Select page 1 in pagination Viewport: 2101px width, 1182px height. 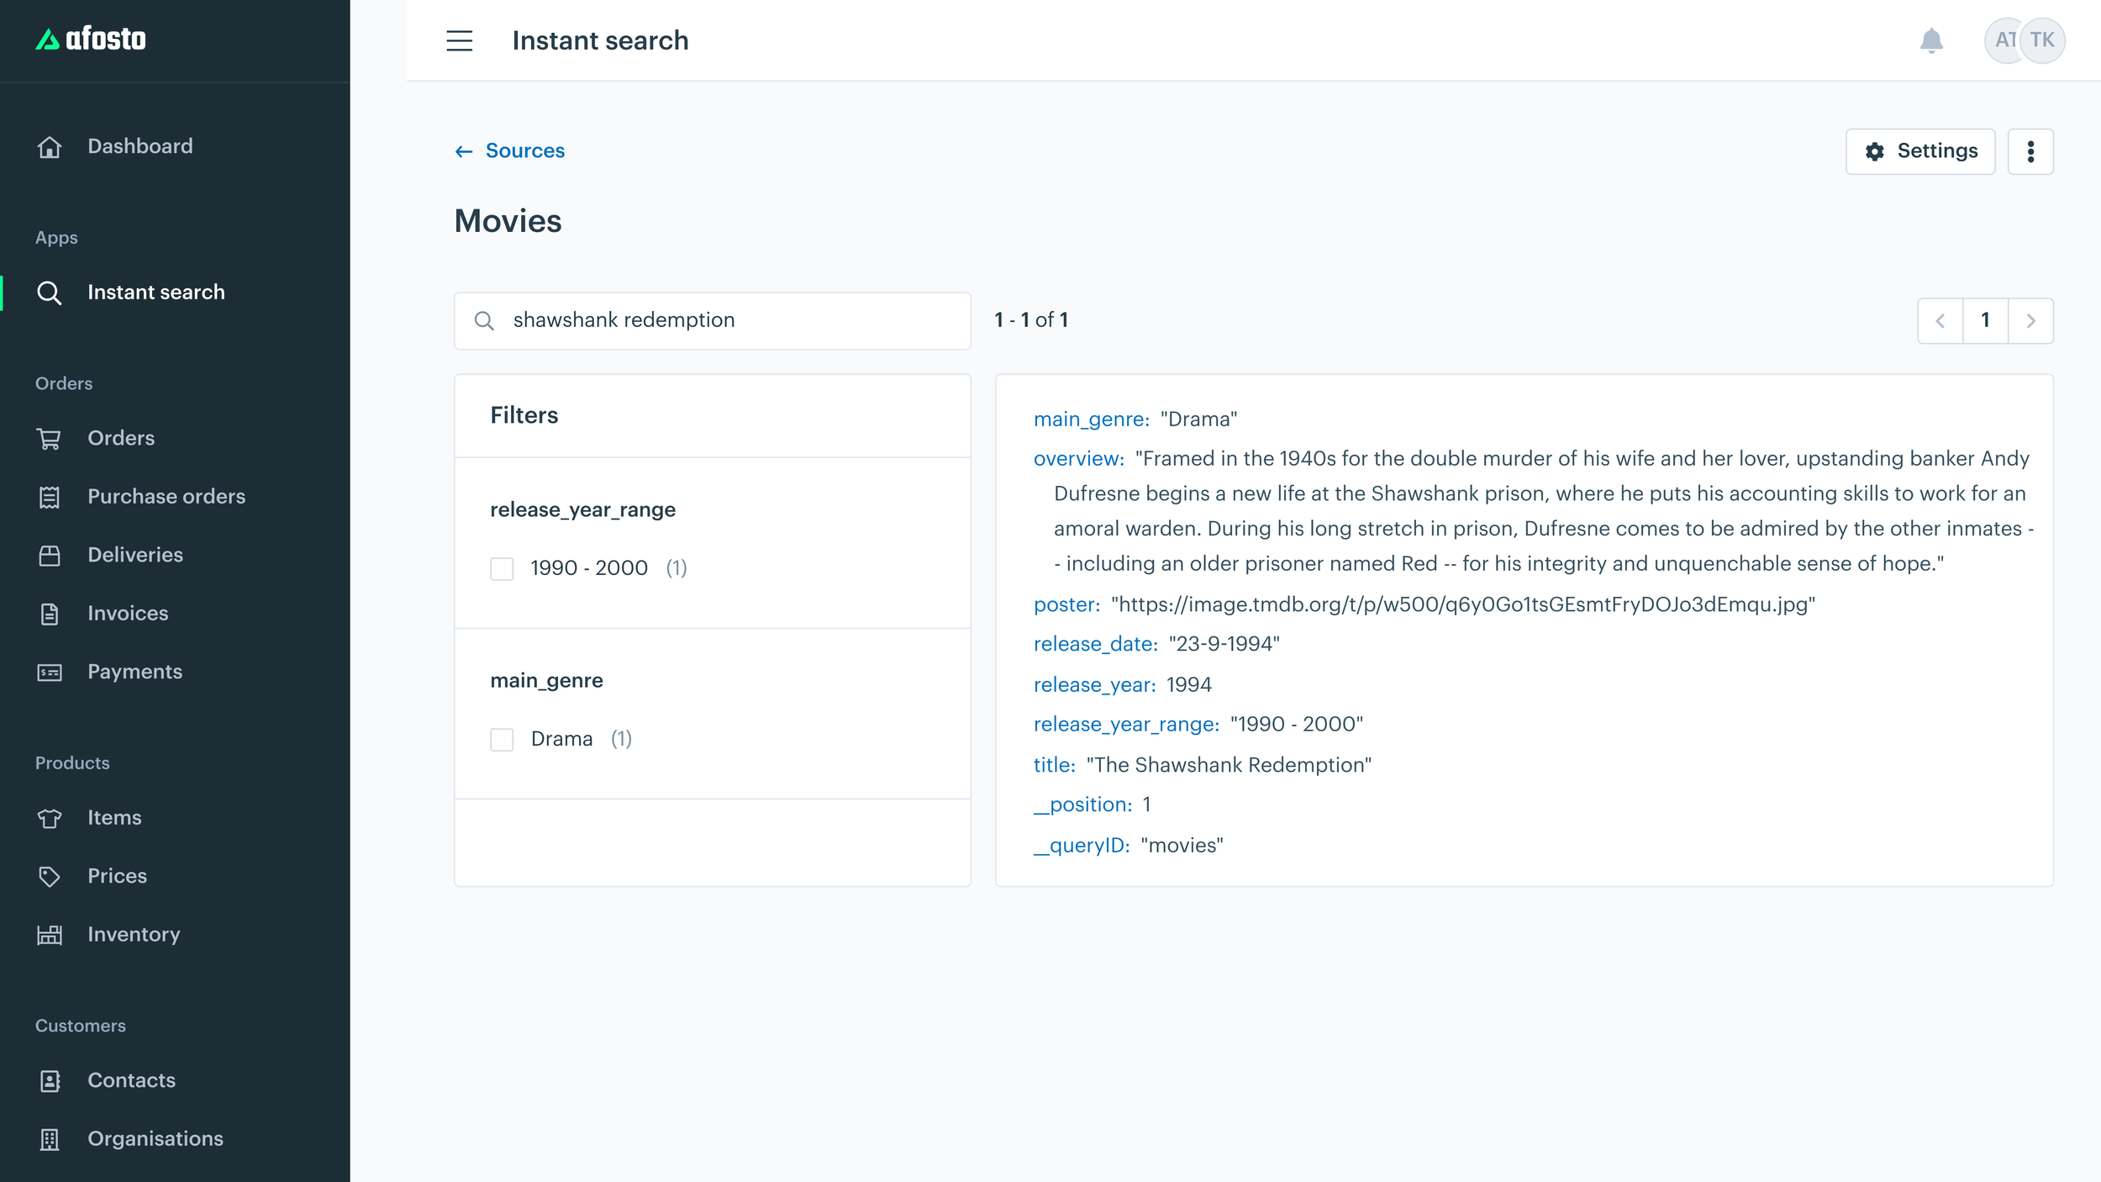1985,320
